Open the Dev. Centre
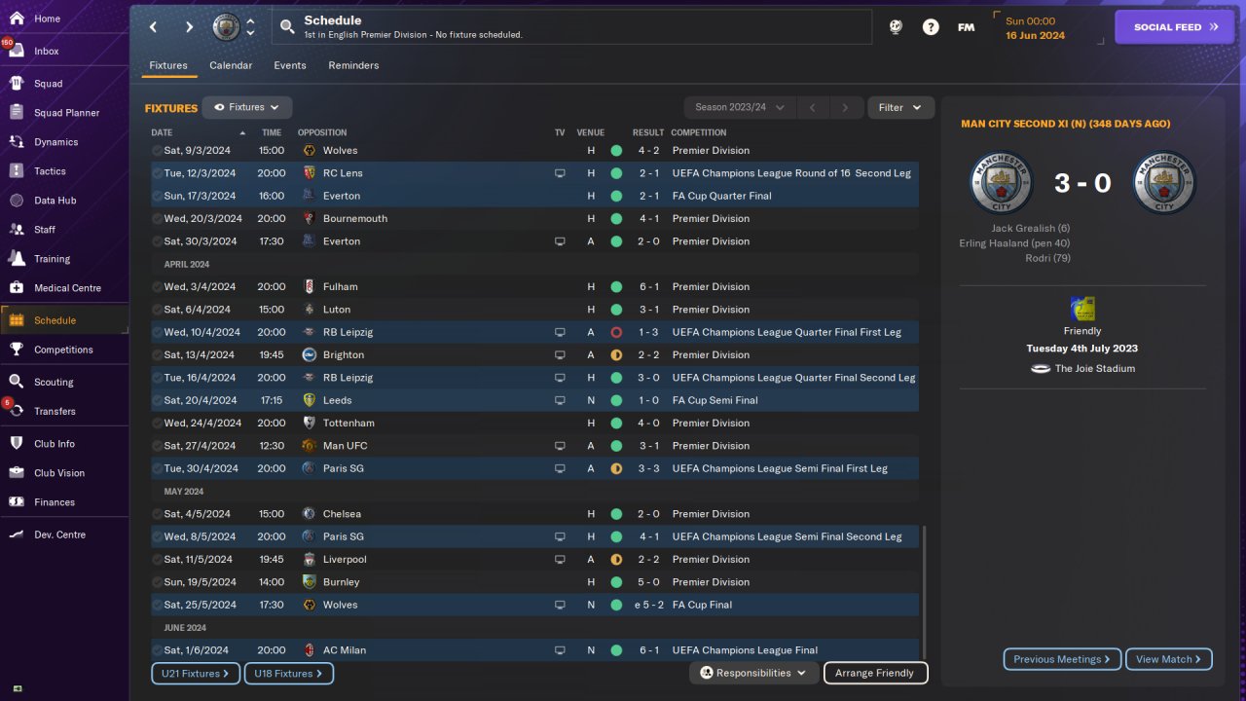This screenshot has height=701, width=1246. pyautogui.click(x=59, y=535)
